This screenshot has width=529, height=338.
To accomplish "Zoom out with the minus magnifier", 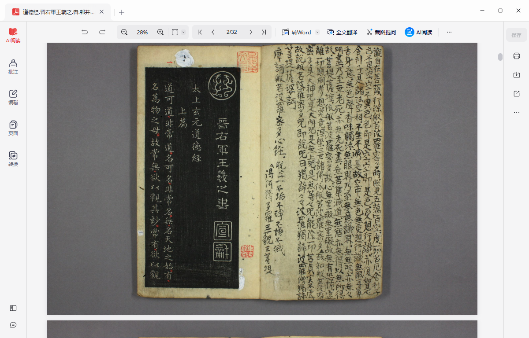I will (x=124, y=32).
